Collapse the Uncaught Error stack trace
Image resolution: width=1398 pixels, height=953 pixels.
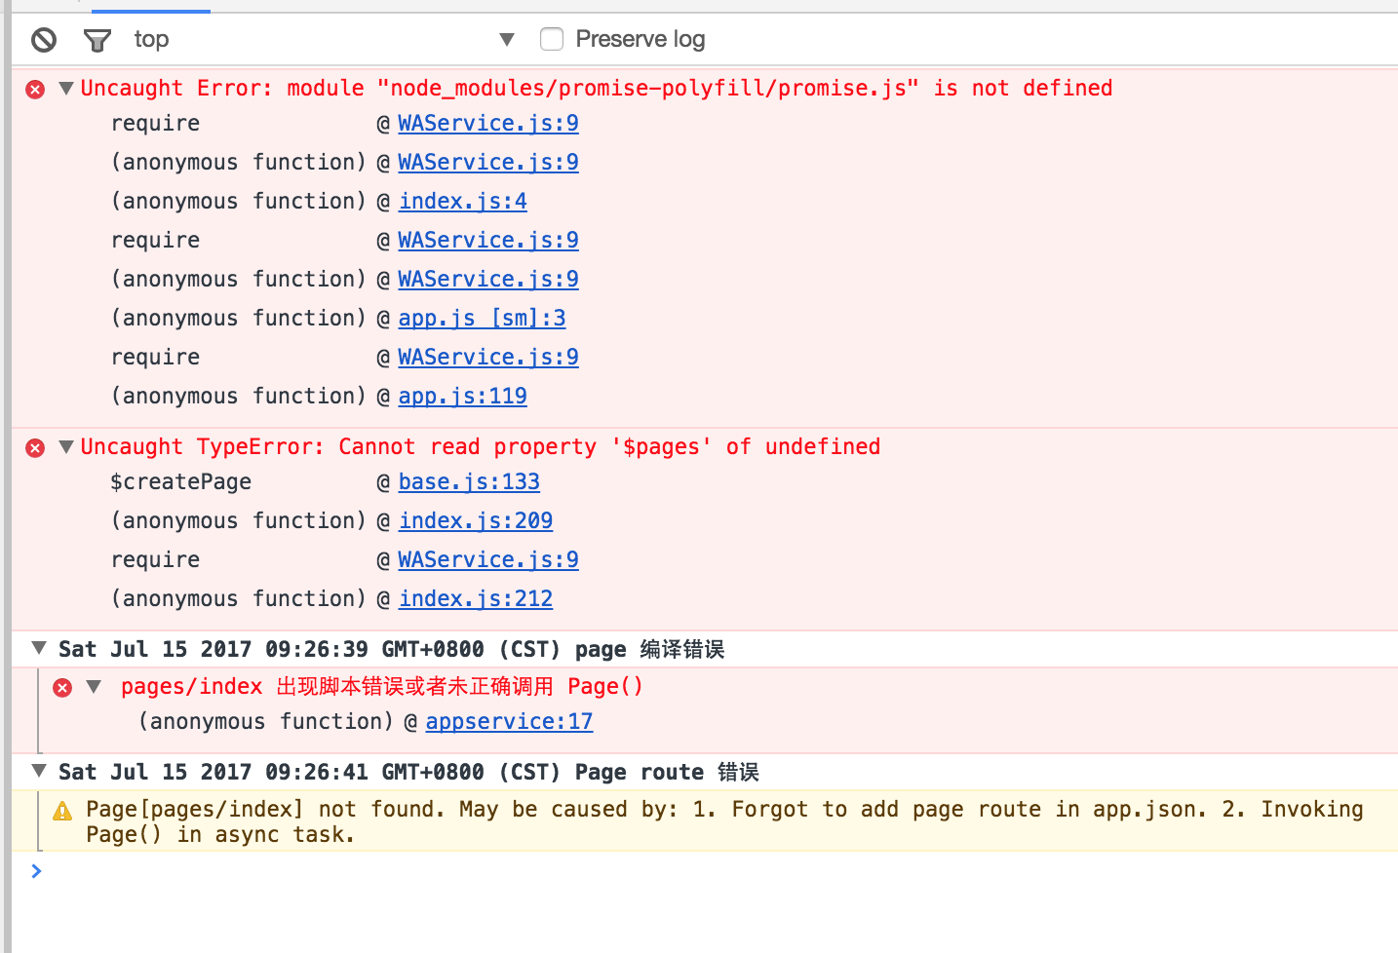coord(65,88)
